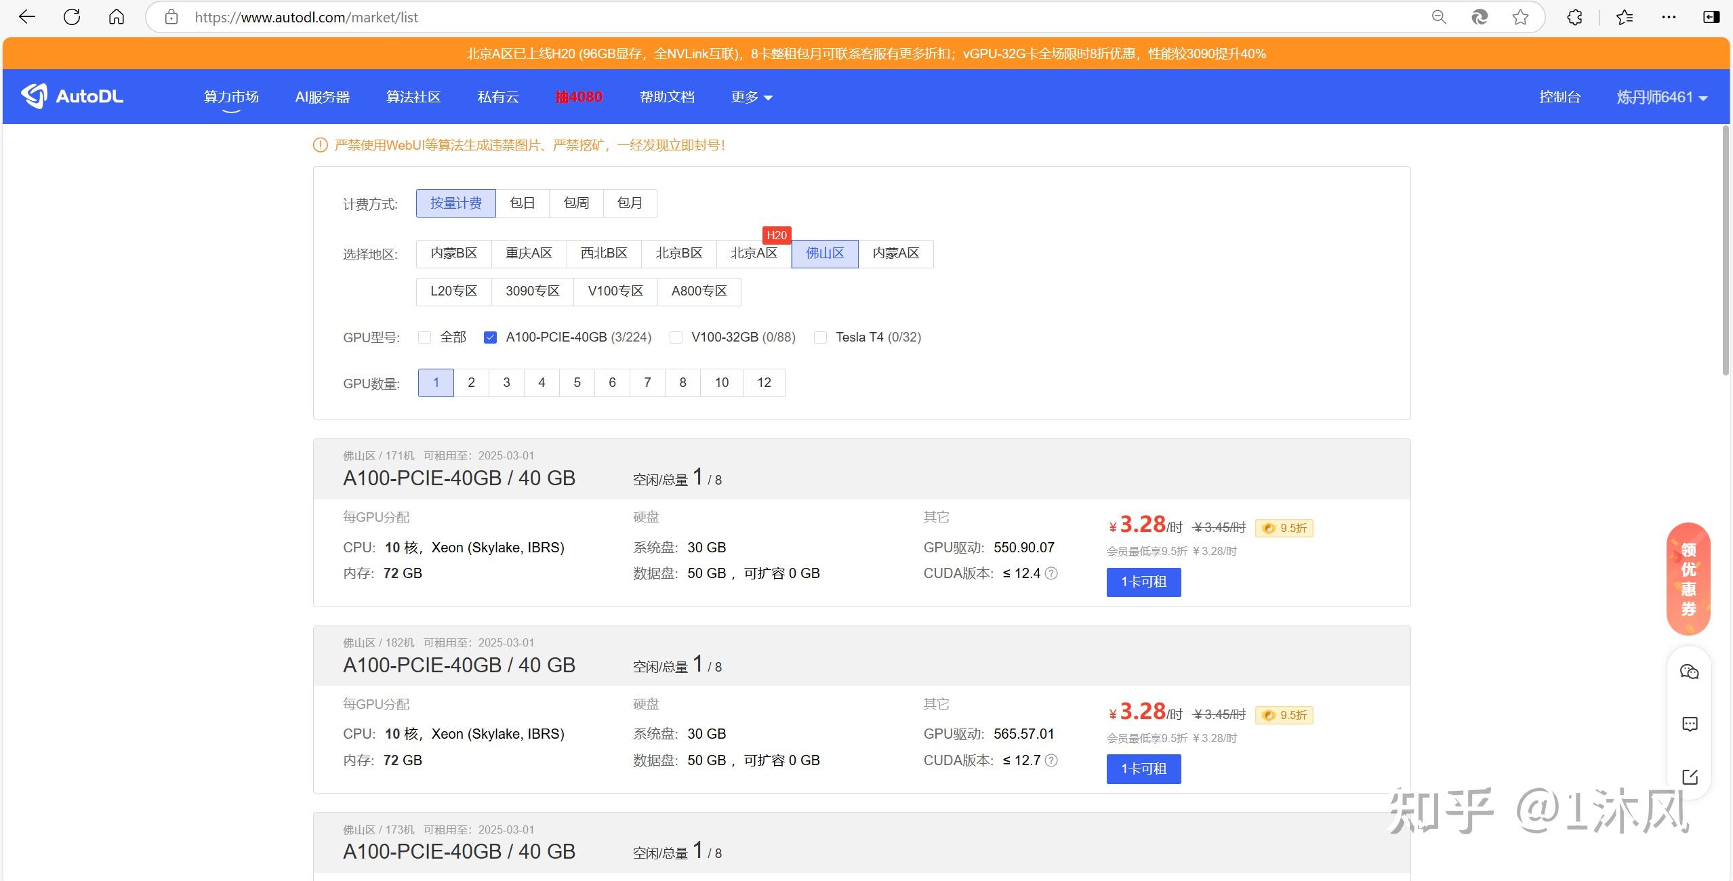Screen dimensions: 1733x881
Task: Check the Tesla T4 checkbox
Action: (x=819, y=337)
